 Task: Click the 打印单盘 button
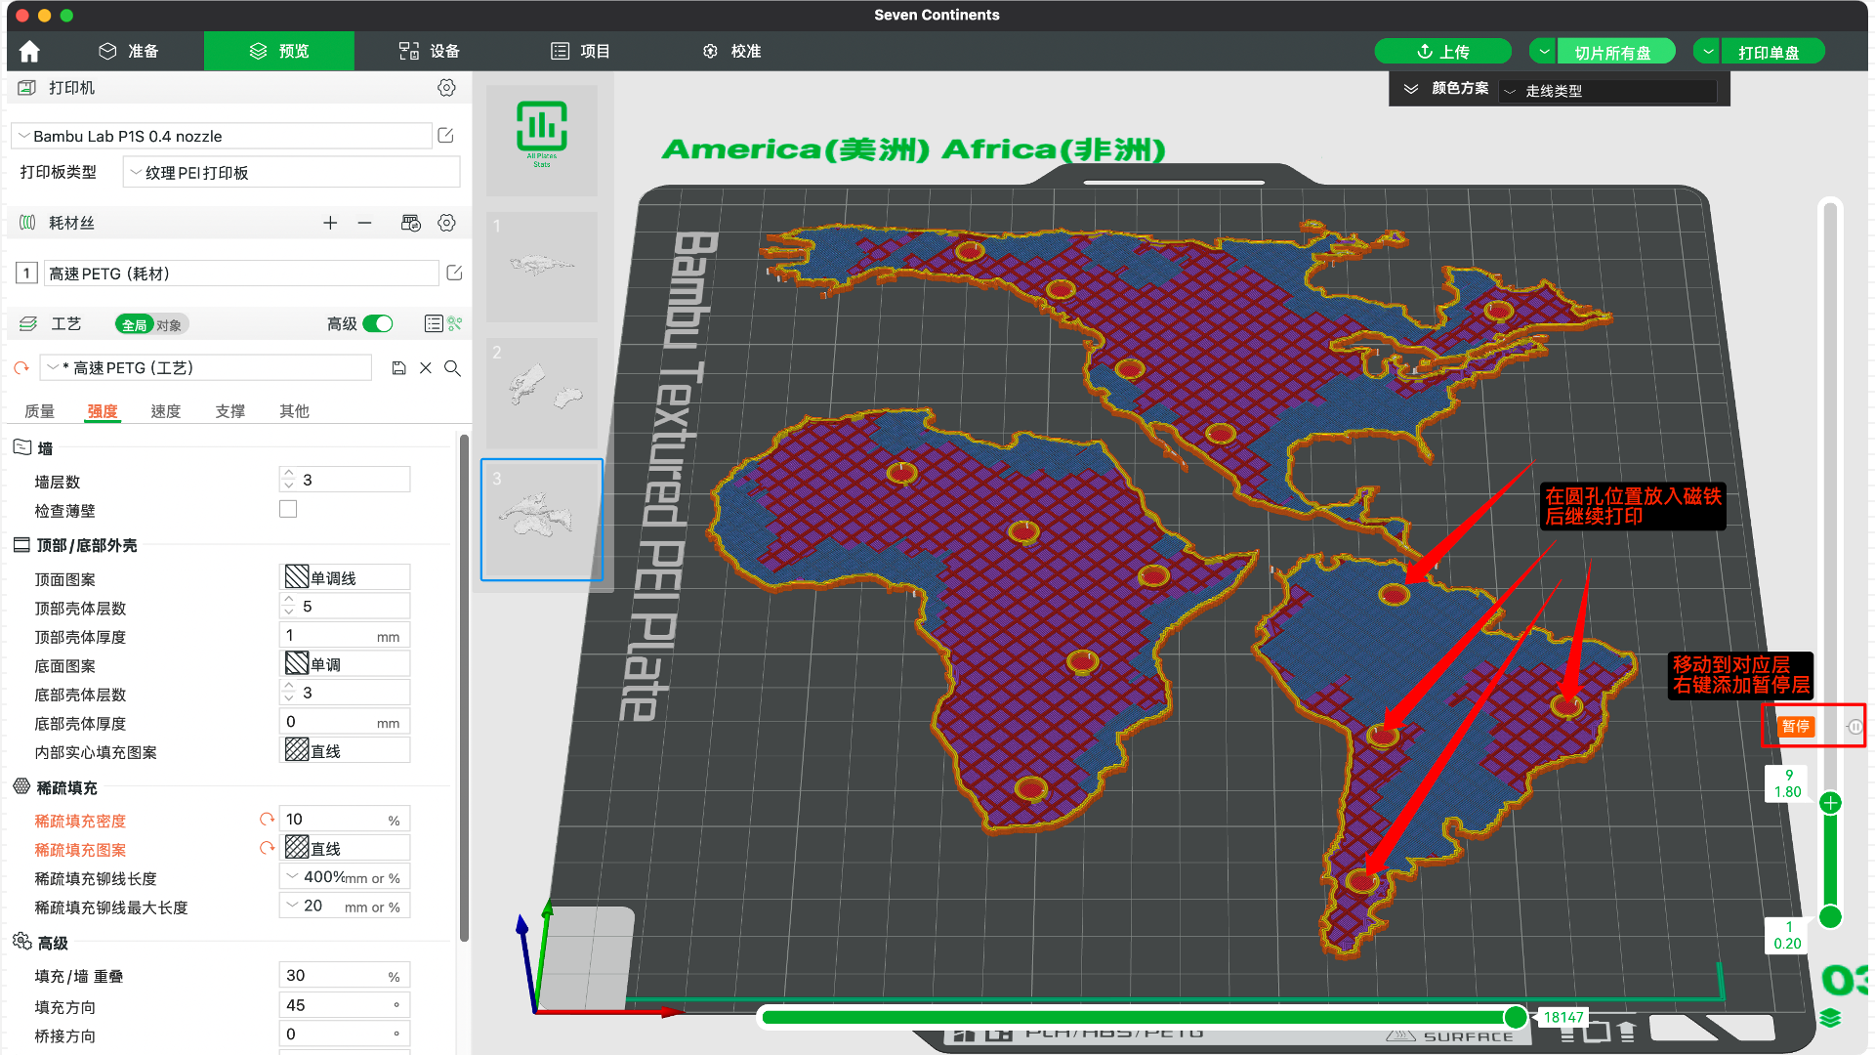point(1771,52)
